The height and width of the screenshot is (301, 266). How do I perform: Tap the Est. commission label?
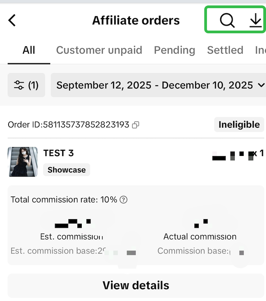pos(72,236)
